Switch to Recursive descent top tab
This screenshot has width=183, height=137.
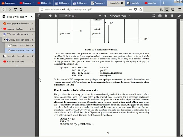tap(98, 3)
